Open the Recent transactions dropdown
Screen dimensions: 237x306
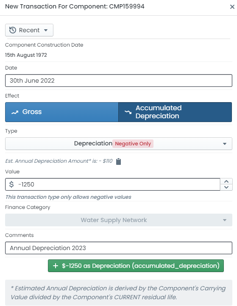[29, 30]
